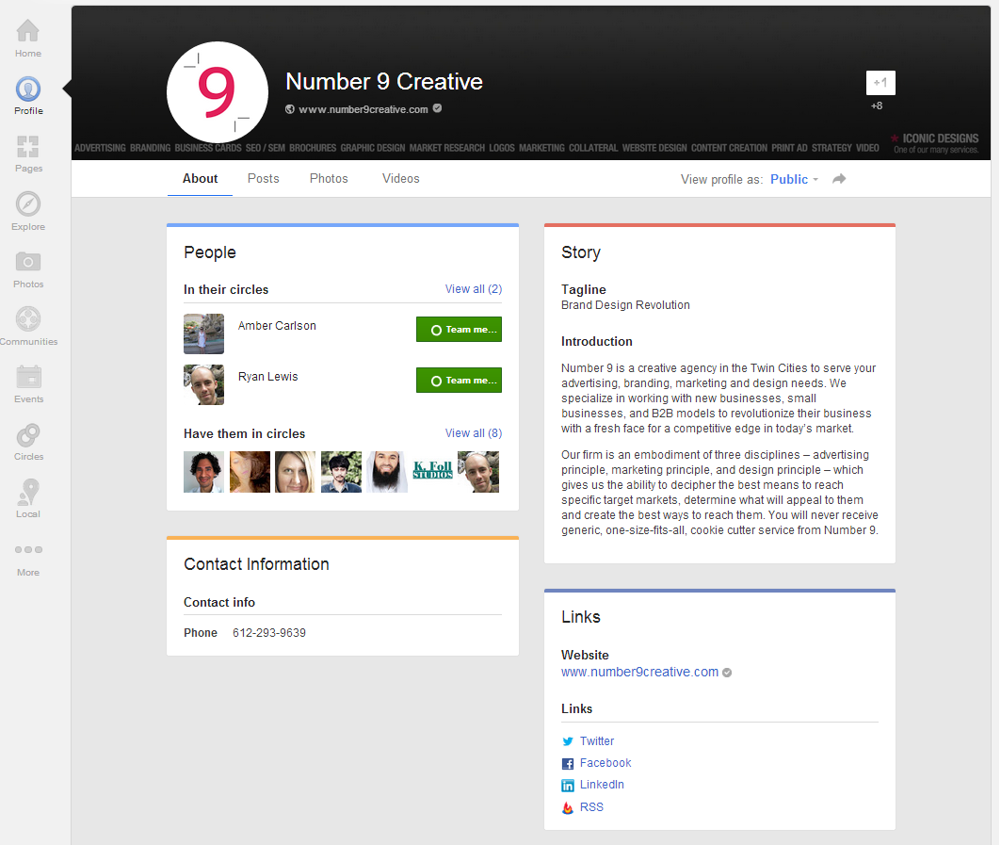This screenshot has width=1001, height=845.
Task: Open Pages from the sidebar
Action: coord(28,154)
